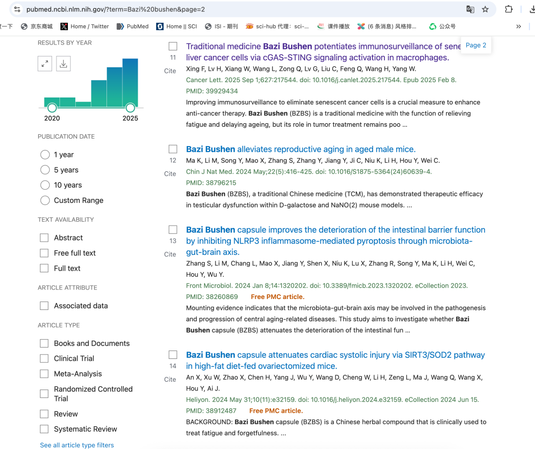The height and width of the screenshot is (449, 535).
Task: Check the Full text filter
Action: (45, 268)
